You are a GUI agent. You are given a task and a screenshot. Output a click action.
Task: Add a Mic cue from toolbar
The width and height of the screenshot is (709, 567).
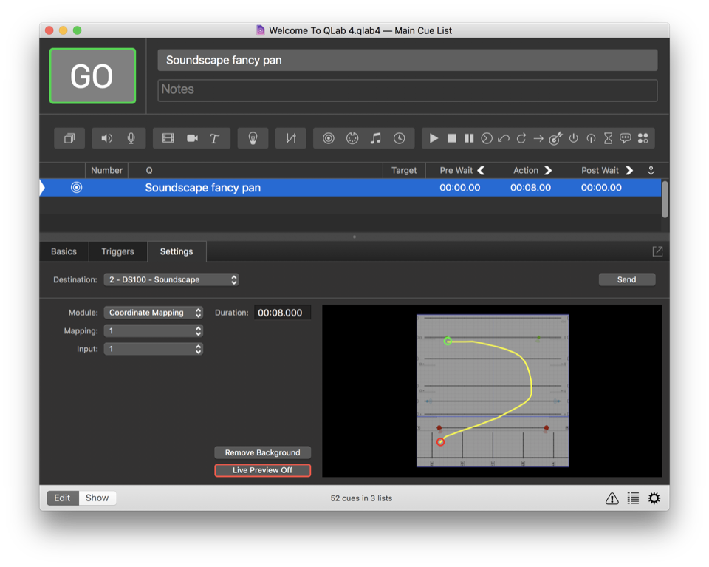(x=131, y=138)
